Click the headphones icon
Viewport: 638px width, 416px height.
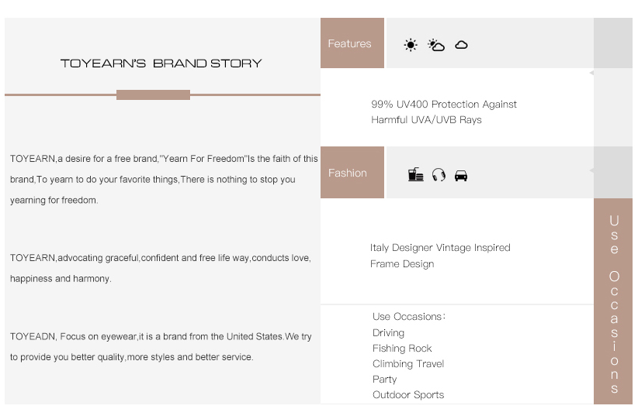[439, 175]
